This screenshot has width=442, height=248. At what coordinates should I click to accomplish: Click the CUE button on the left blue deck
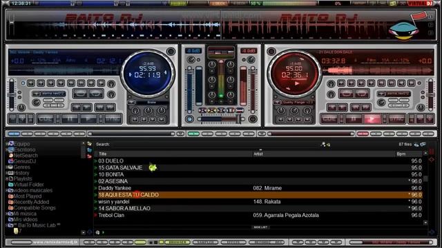46,119
